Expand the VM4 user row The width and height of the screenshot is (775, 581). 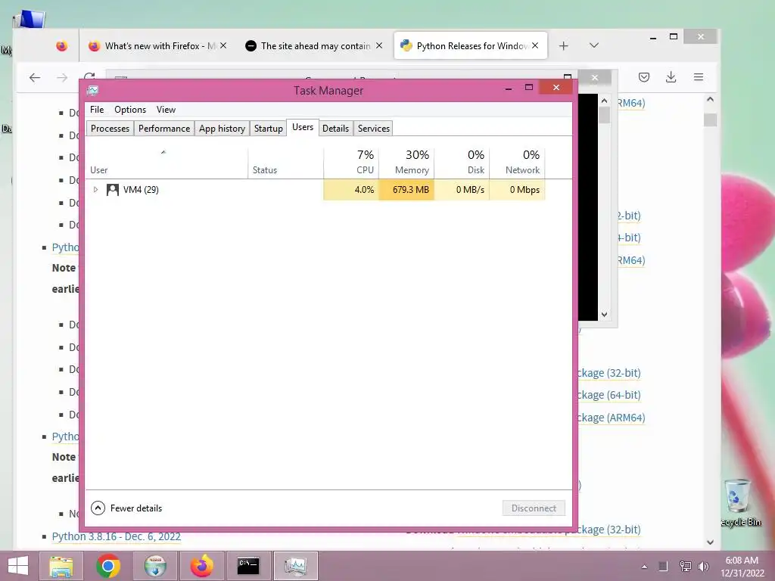96,190
